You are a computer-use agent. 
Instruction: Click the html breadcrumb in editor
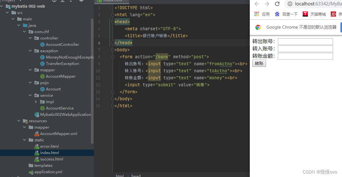point(120,175)
